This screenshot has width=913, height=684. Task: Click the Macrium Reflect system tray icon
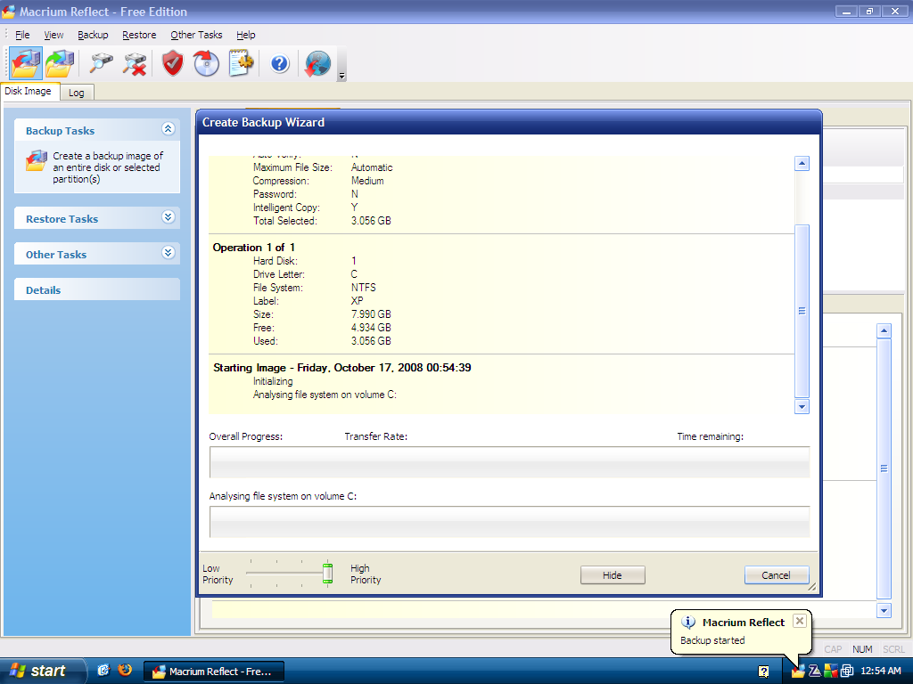click(798, 672)
